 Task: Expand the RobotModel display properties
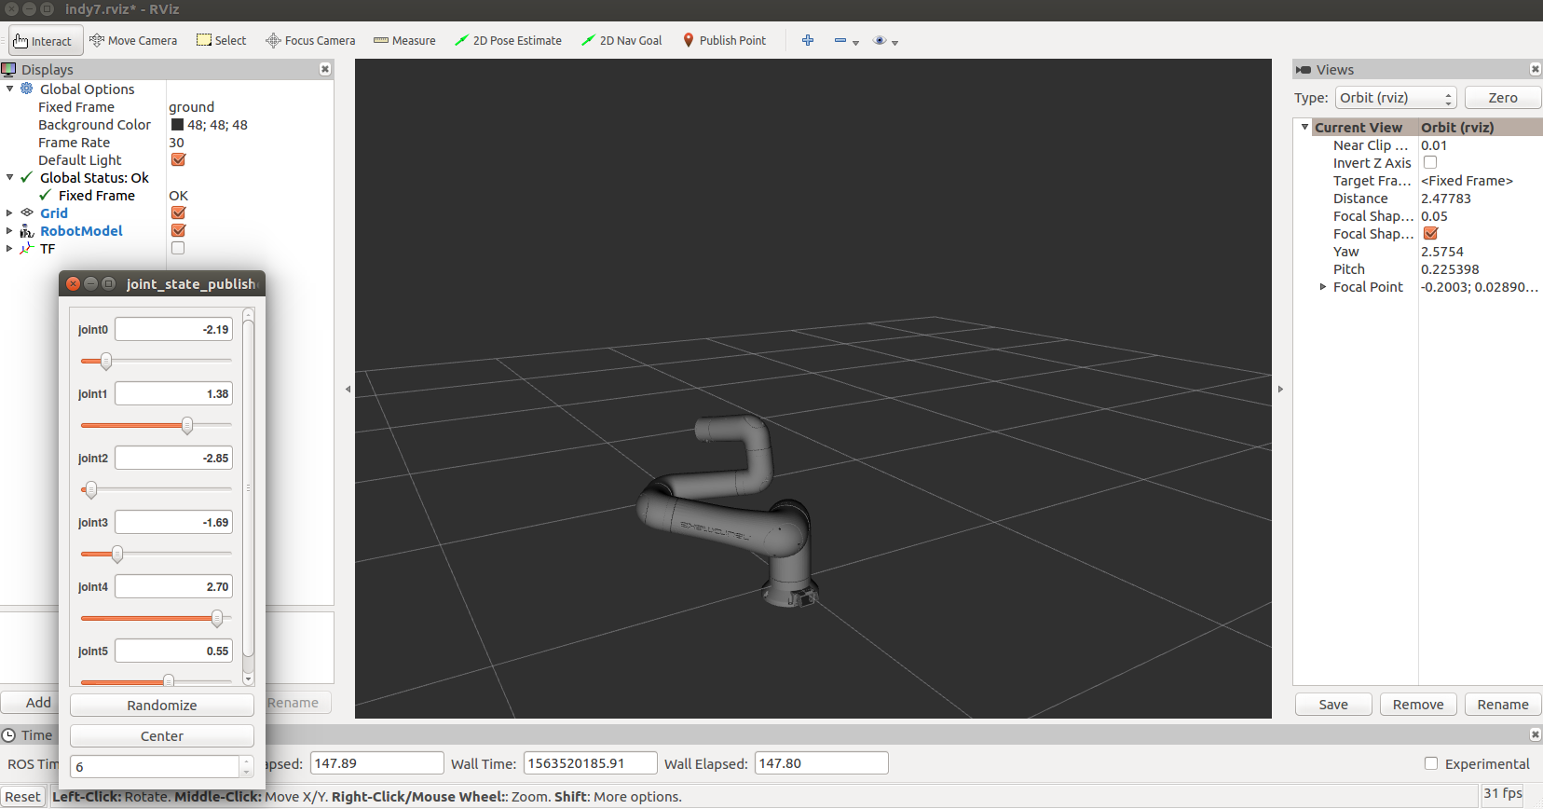tap(10, 230)
